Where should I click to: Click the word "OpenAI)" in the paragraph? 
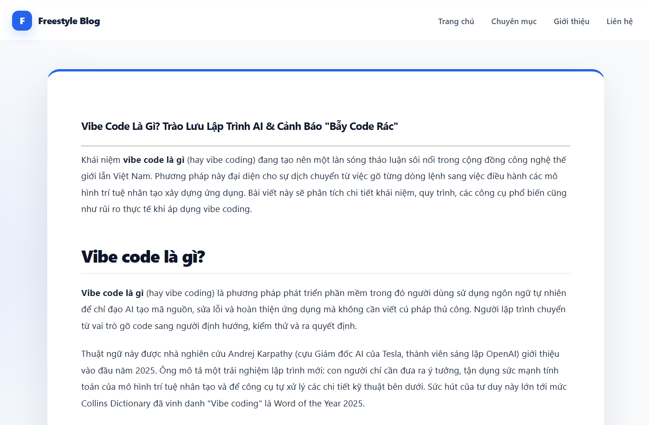[502, 354]
